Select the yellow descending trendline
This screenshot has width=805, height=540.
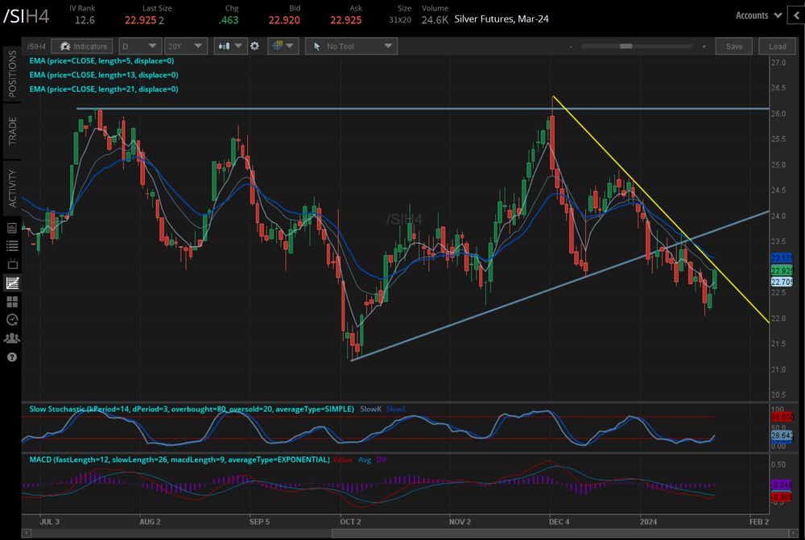[661, 209]
